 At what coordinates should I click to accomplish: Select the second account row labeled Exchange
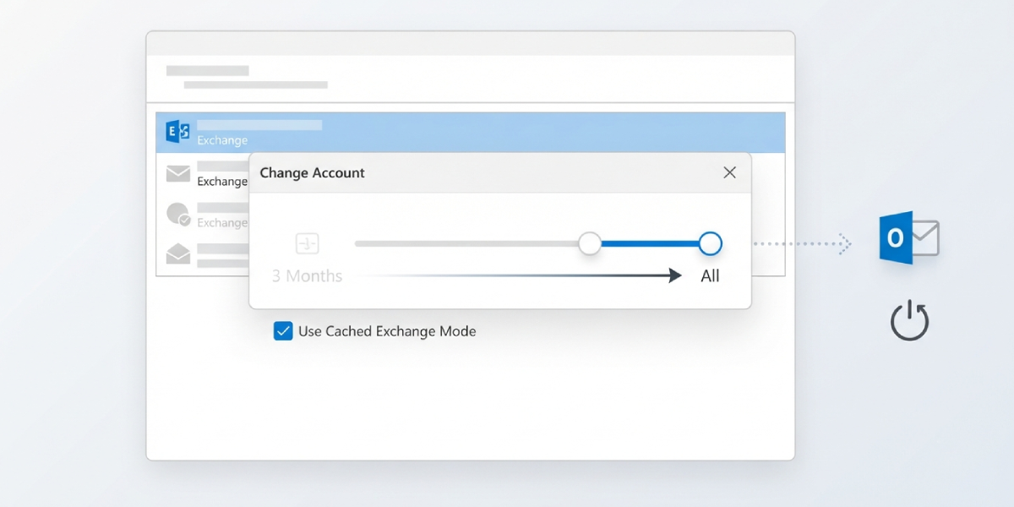point(204,174)
